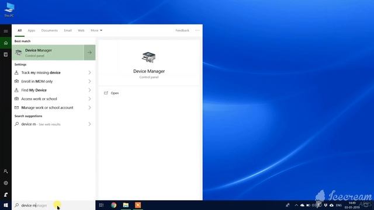The image size is (374, 210).
Task: Open the clock and date on the taskbar
Action: (352, 205)
